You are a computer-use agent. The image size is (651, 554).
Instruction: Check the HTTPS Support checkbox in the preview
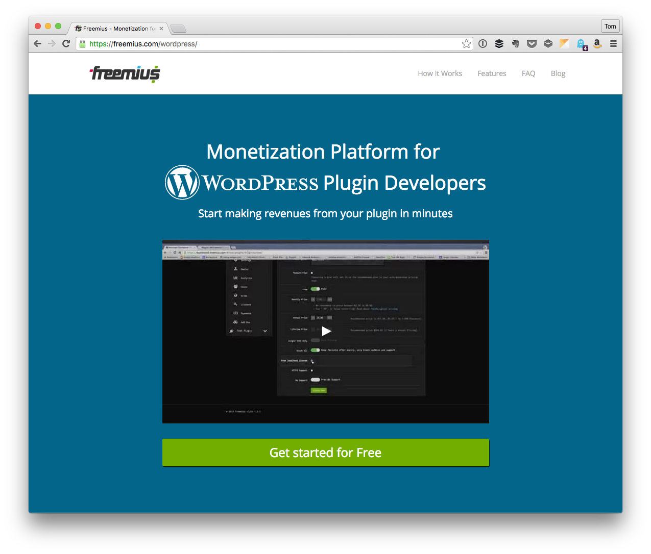point(311,371)
